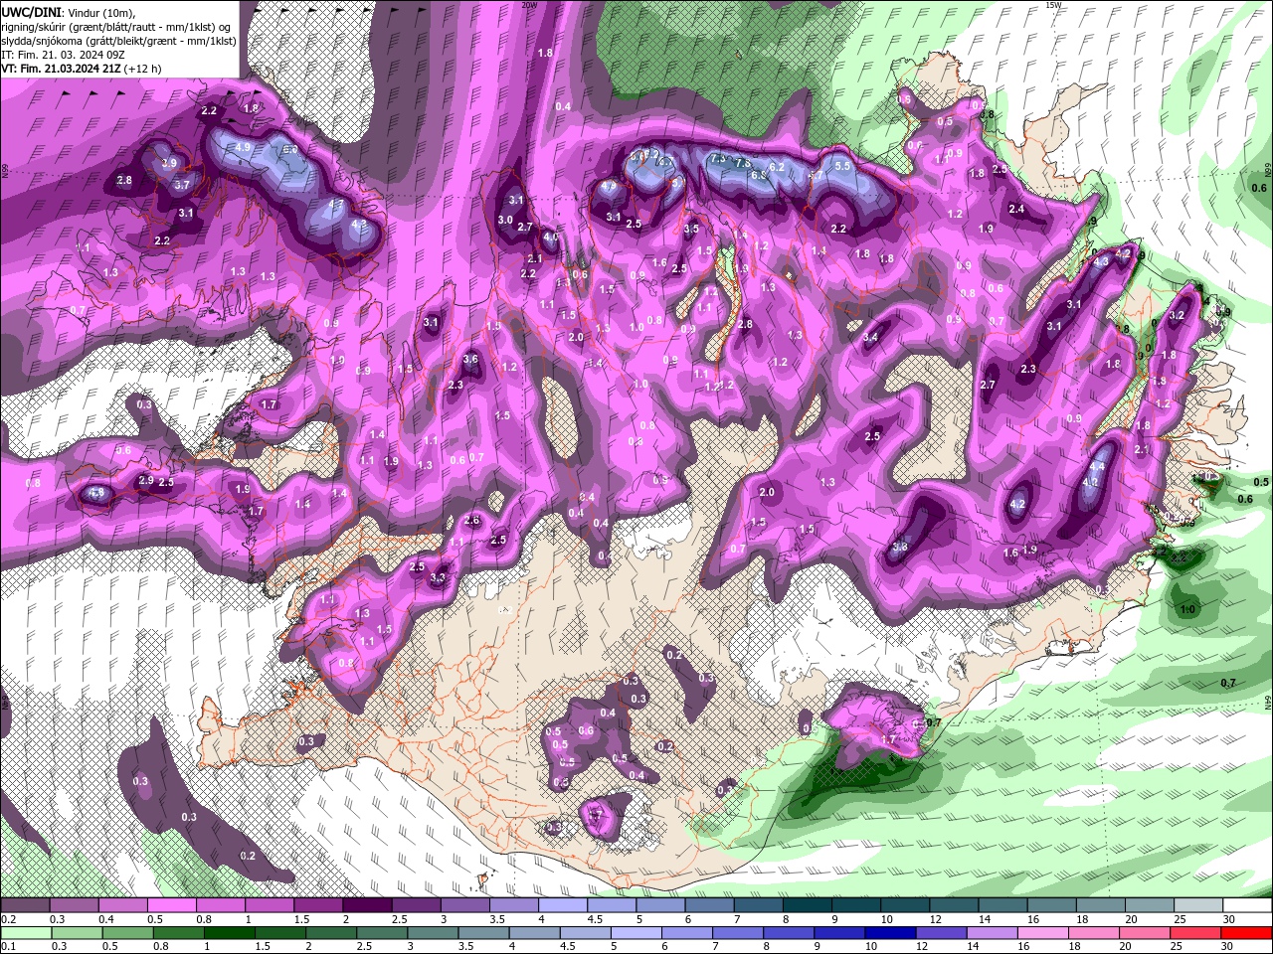Click the 3.4 precipitation value on map
The image size is (1273, 954).
[x=870, y=338]
